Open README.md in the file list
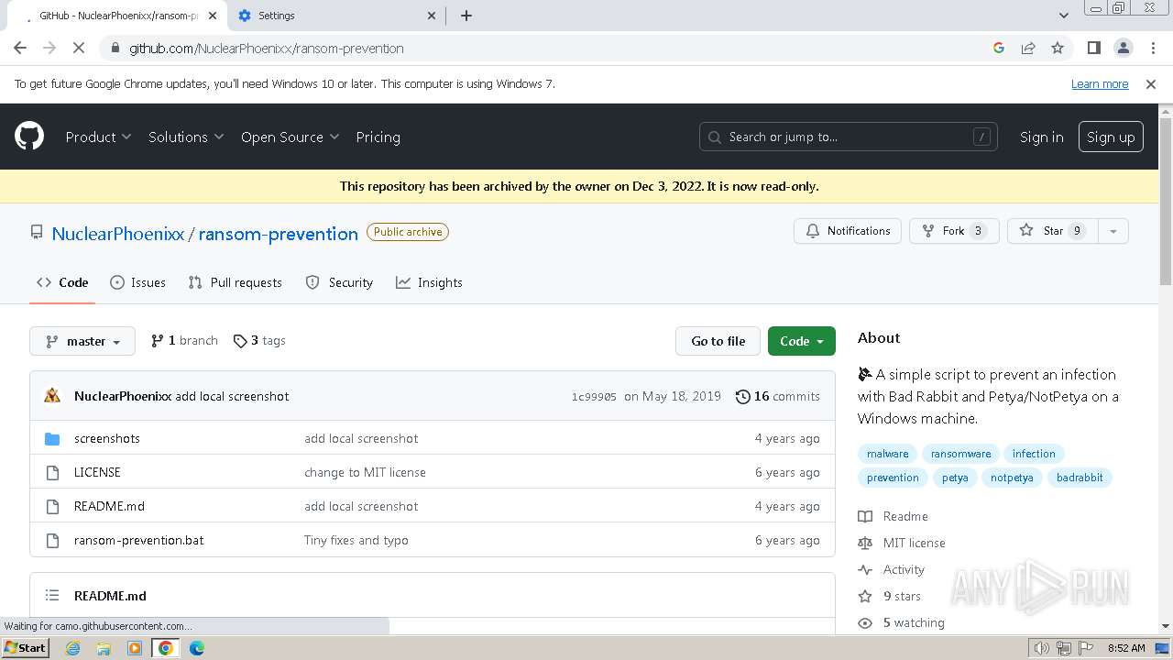This screenshot has height=660, width=1173. (109, 506)
